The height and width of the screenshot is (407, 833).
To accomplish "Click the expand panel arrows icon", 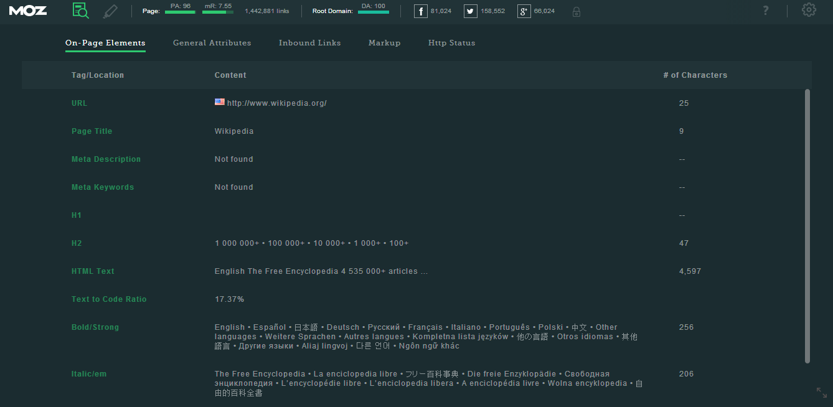I will [x=822, y=392].
